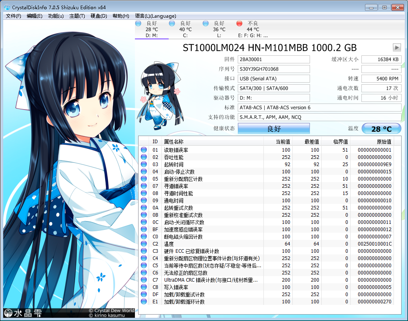The image size is (408, 321).
Task: Click the status orb for 起转时间 row
Action: coord(144,164)
